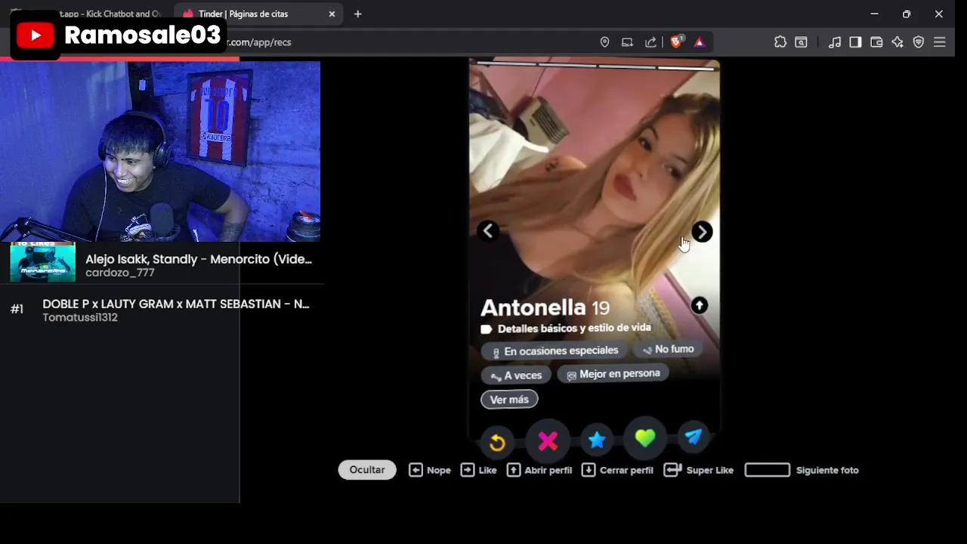The height and width of the screenshot is (544, 967).
Task: Expand details with Ver más button
Action: (509, 400)
